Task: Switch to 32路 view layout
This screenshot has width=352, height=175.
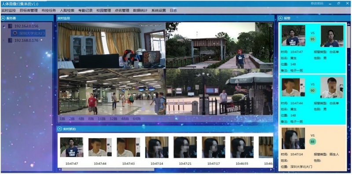Action: (x=114, y=118)
